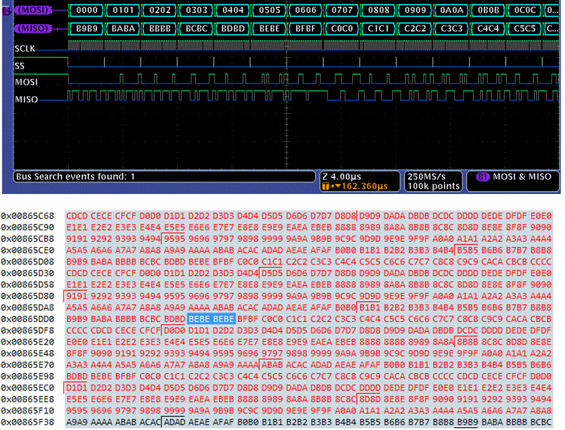
Task: Click the white MISO waveform channel label
Action: (x=26, y=100)
